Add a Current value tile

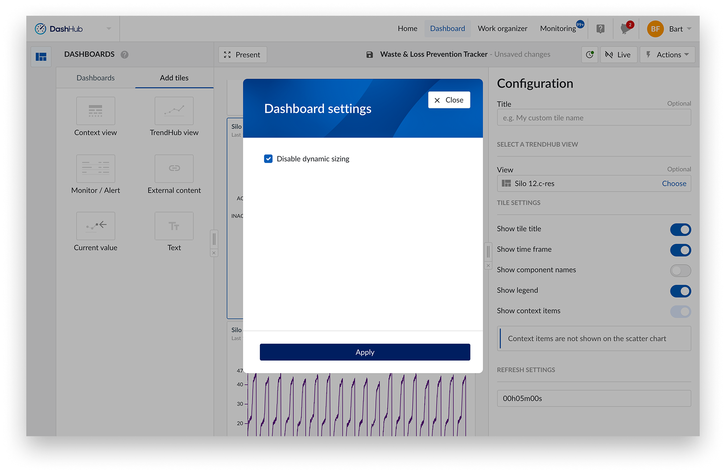click(95, 226)
